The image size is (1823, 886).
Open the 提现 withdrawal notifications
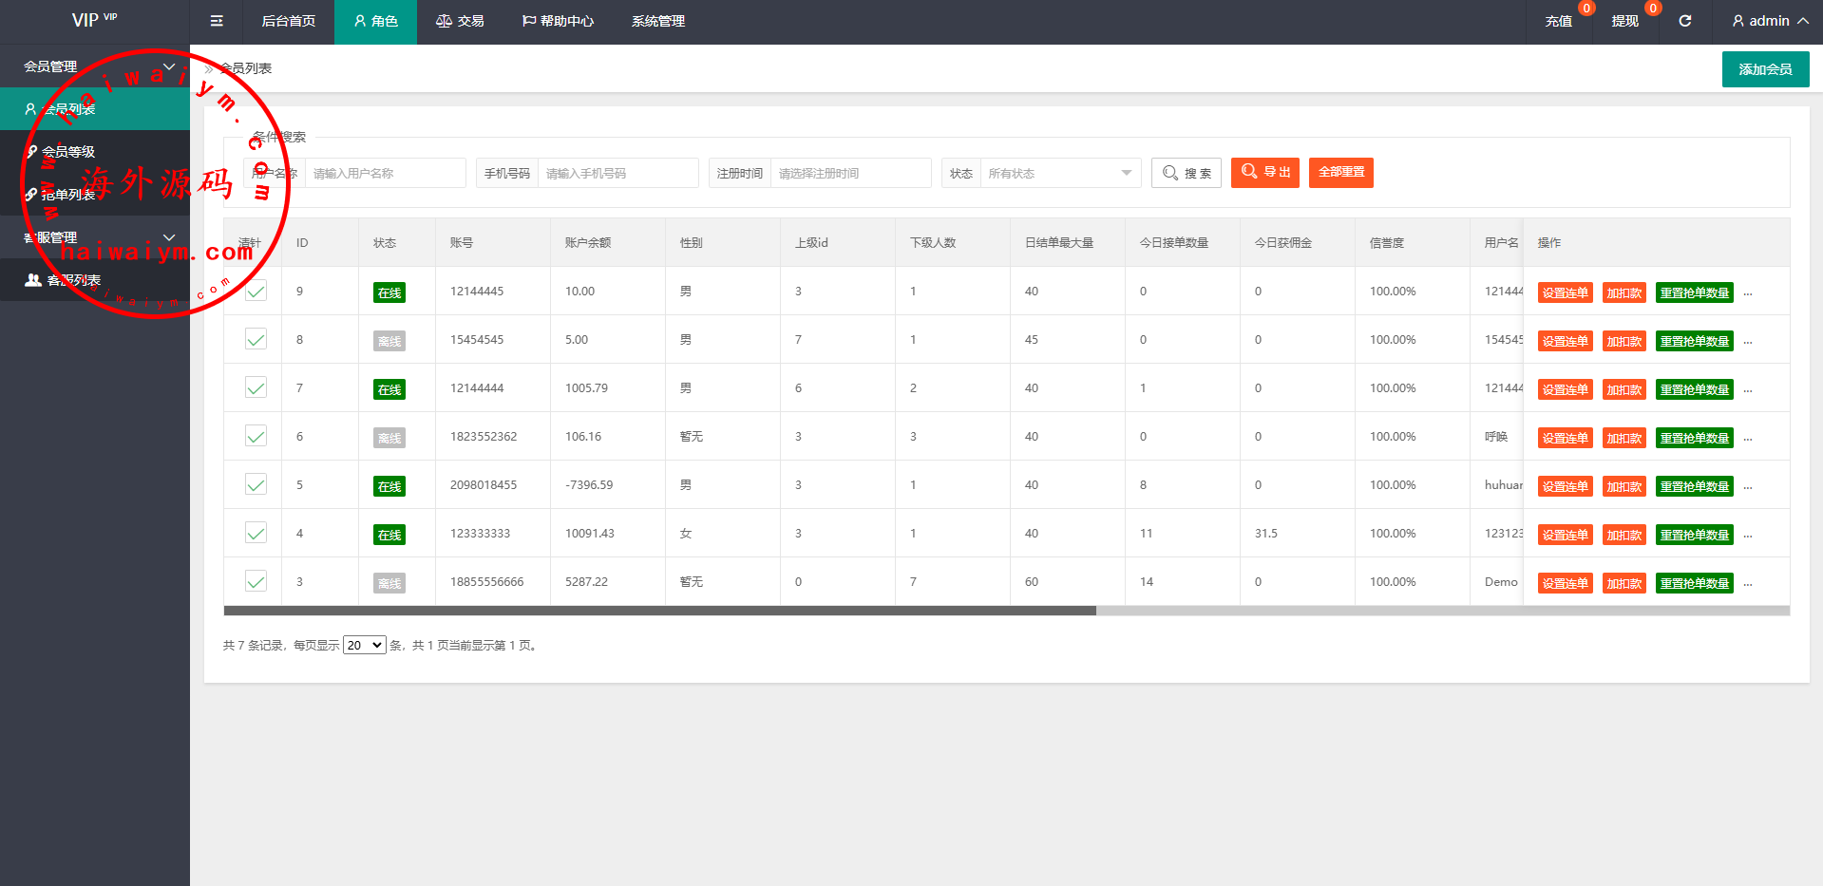[1624, 21]
